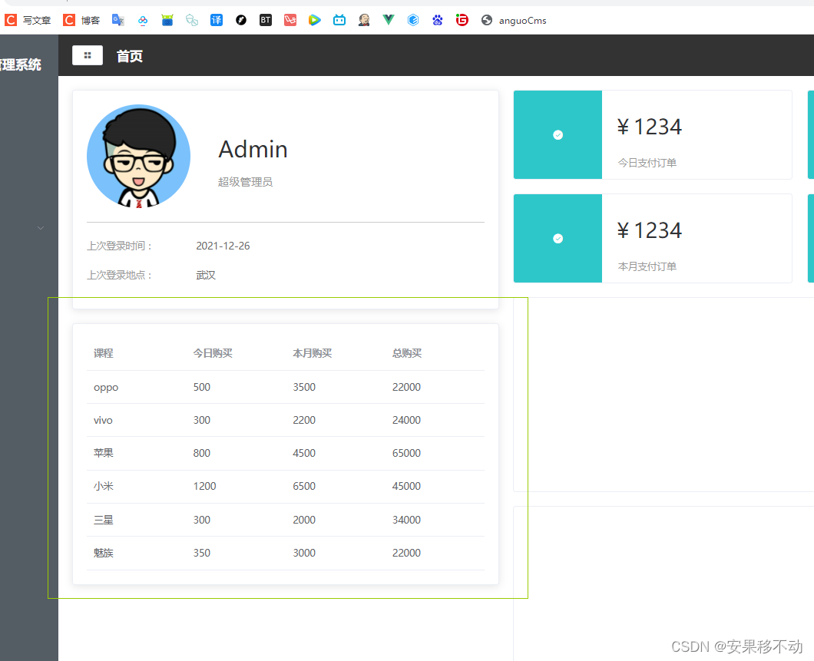Select the 首页 tab
Image resolution: width=814 pixels, height=661 pixels.
point(129,55)
